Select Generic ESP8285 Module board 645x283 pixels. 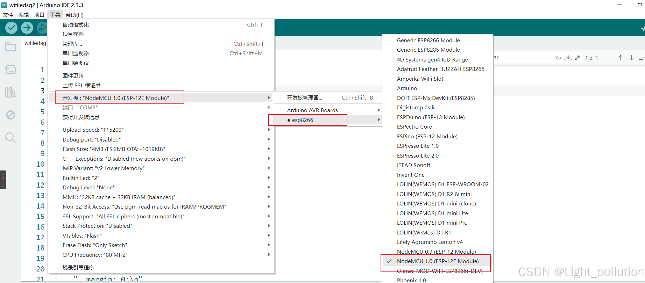(x=437, y=50)
